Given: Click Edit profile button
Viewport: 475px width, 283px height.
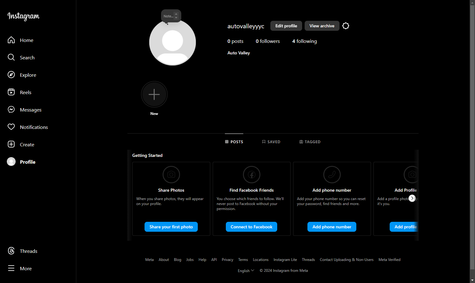Looking at the screenshot, I should click(x=286, y=26).
